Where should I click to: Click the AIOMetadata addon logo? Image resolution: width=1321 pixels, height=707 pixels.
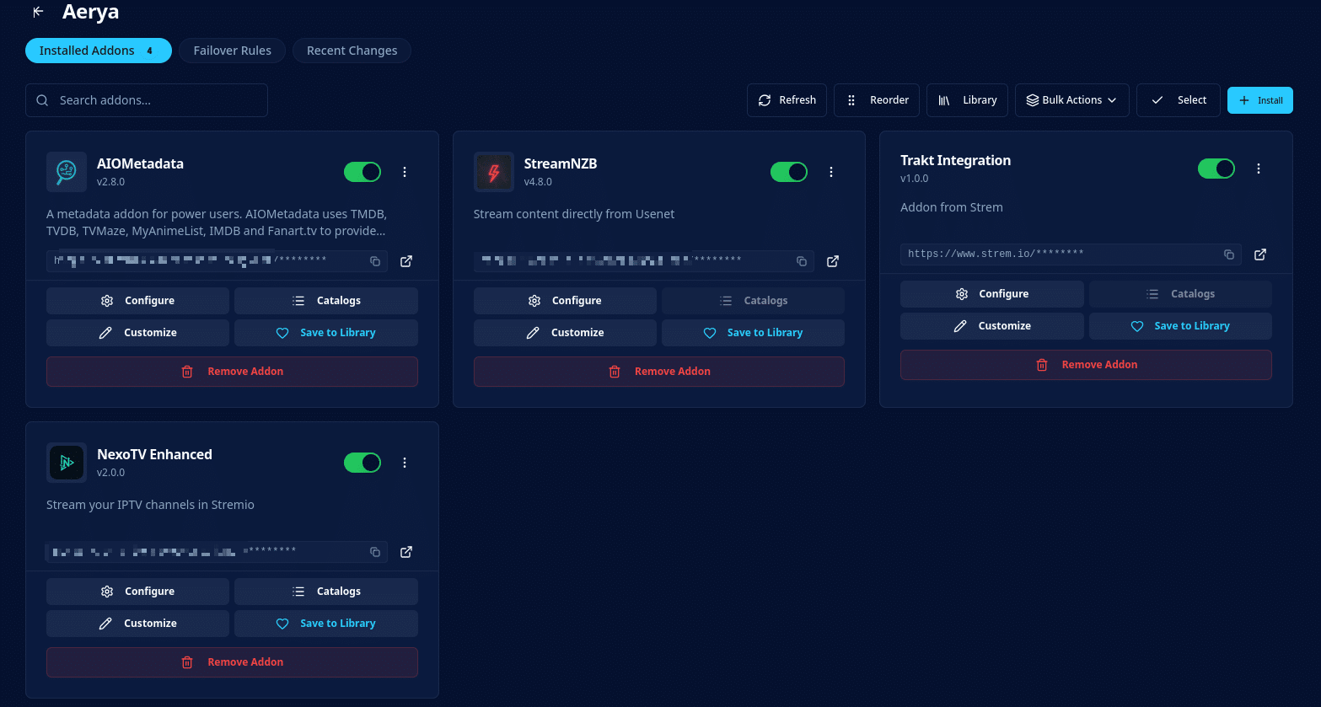point(67,172)
